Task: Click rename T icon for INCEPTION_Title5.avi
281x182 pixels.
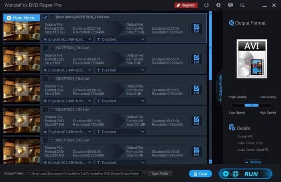Action: (x=52, y=140)
